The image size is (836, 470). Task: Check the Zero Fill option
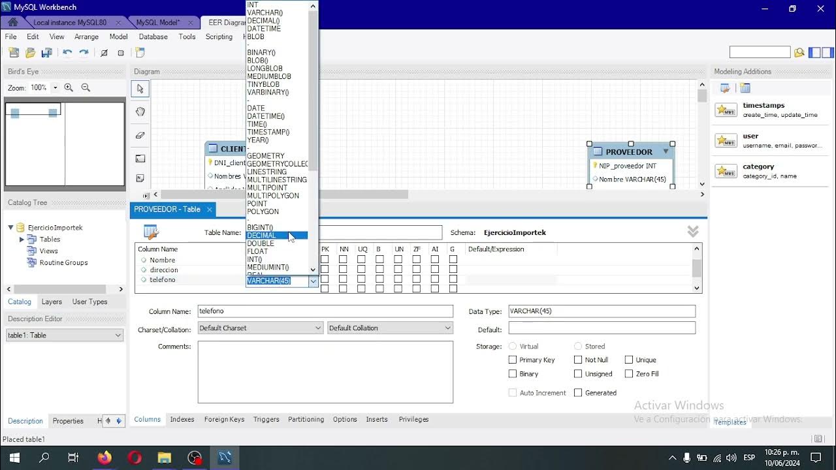coord(629,374)
